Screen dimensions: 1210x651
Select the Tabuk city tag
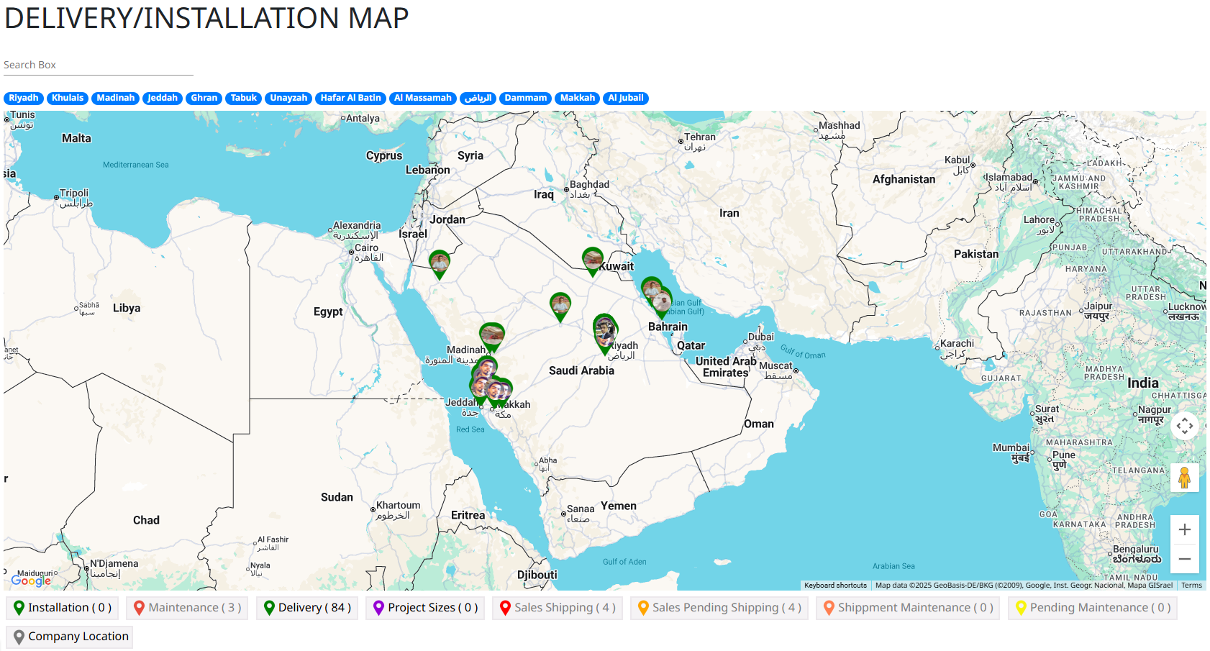(x=243, y=98)
